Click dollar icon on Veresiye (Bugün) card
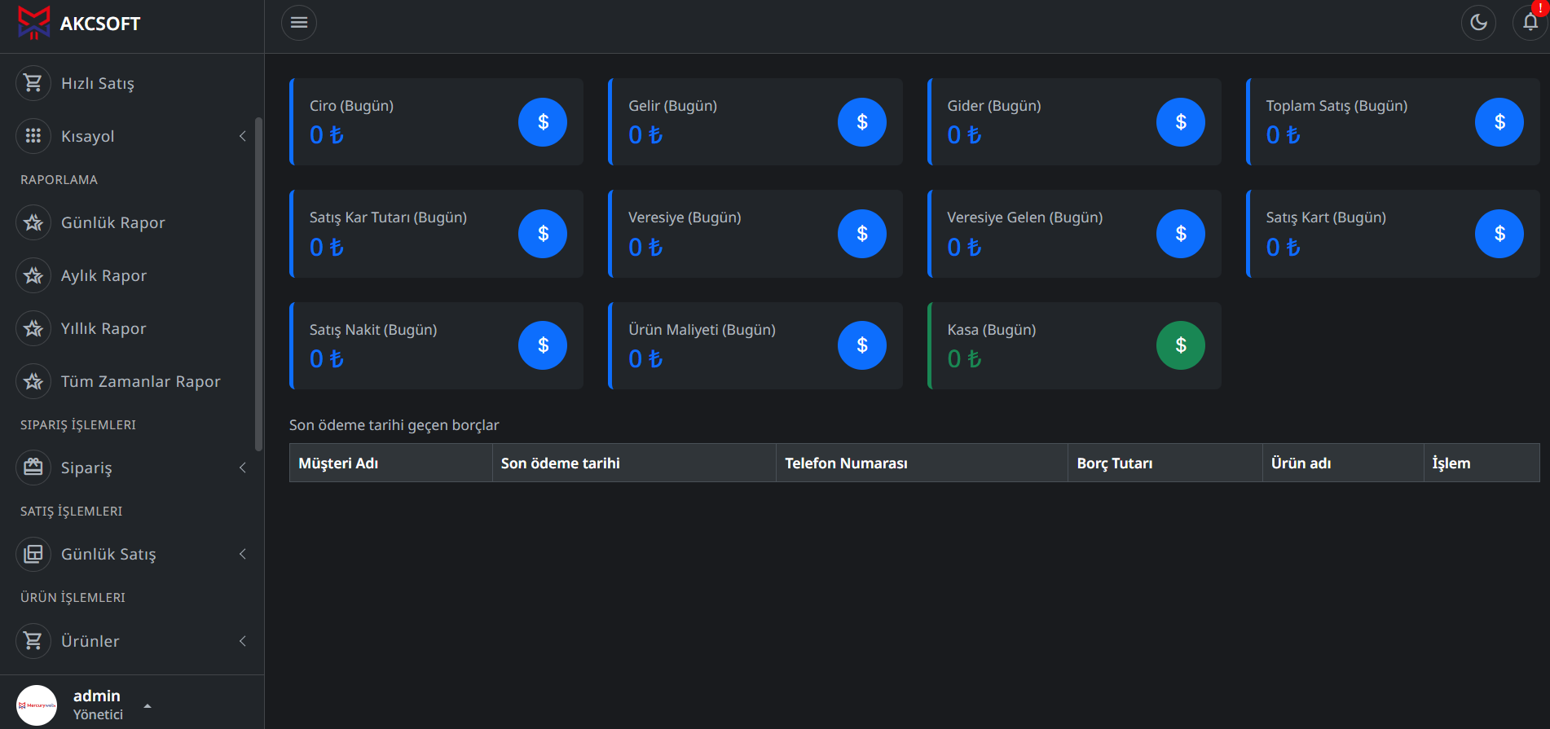Screen dimensions: 1550x729 (862, 234)
